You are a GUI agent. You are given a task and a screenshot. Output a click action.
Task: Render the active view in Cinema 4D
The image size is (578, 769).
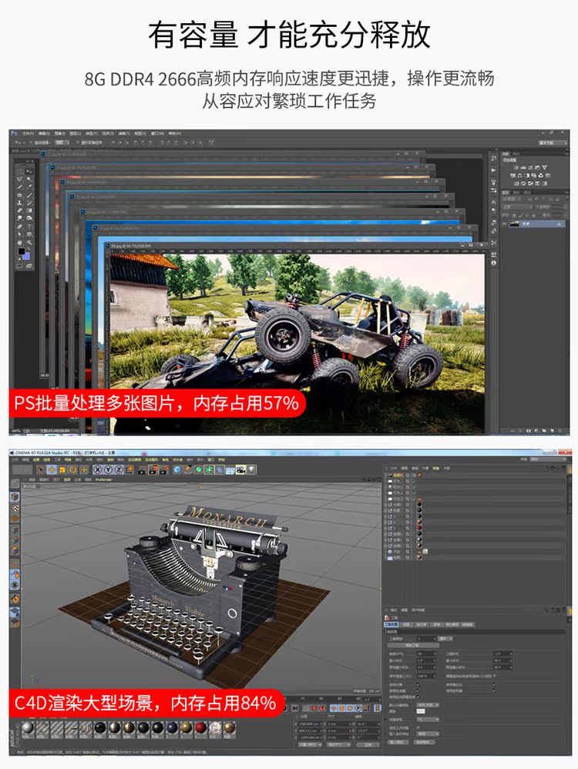coord(141,470)
